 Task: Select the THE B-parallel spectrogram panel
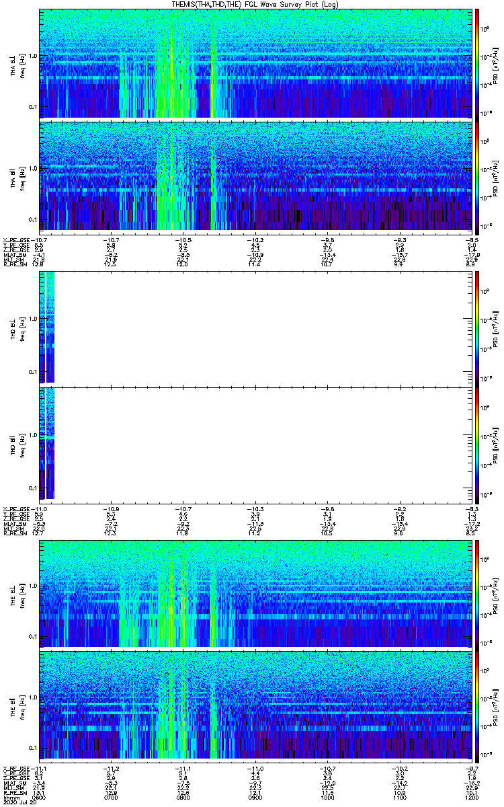[255, 705]
